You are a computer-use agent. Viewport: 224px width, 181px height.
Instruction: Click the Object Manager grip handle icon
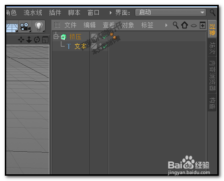click(57, 25)
